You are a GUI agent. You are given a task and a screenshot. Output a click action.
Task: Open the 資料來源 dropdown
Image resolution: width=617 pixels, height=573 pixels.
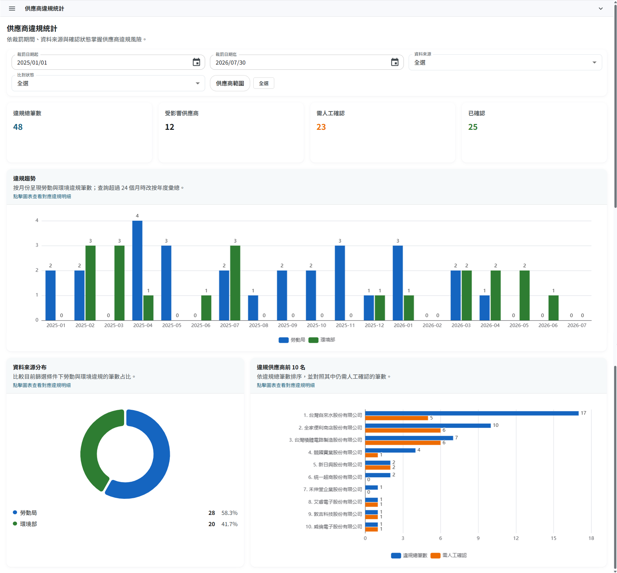[x=505, y=62]
